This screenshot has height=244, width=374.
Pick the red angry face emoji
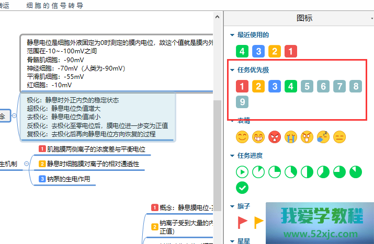274,137
